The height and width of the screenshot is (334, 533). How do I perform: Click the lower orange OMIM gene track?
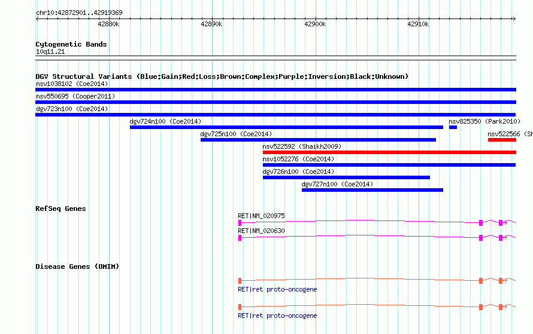click(377, 307)
